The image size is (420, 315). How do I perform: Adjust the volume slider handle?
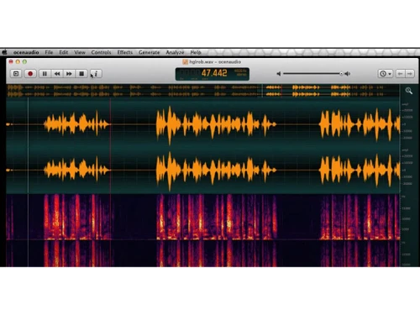pos(341,74)
